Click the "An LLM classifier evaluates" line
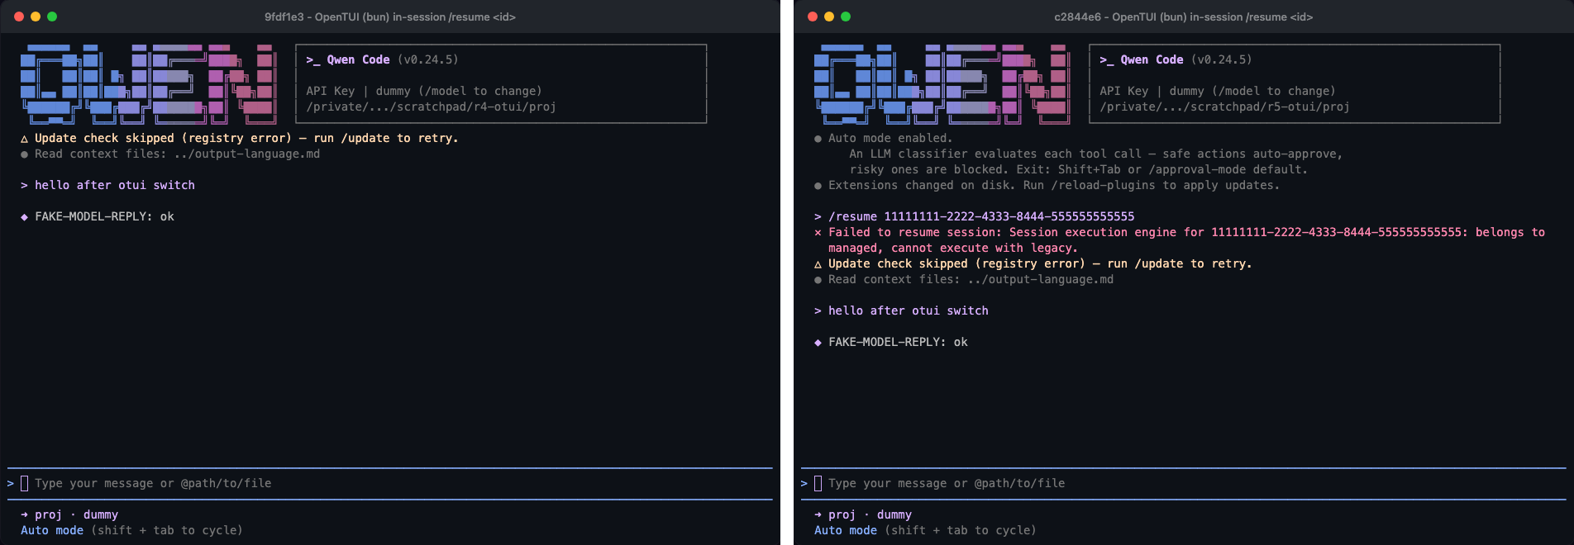The height and width of the screenshot is (545, 1574). click(x=1095, y=154)
